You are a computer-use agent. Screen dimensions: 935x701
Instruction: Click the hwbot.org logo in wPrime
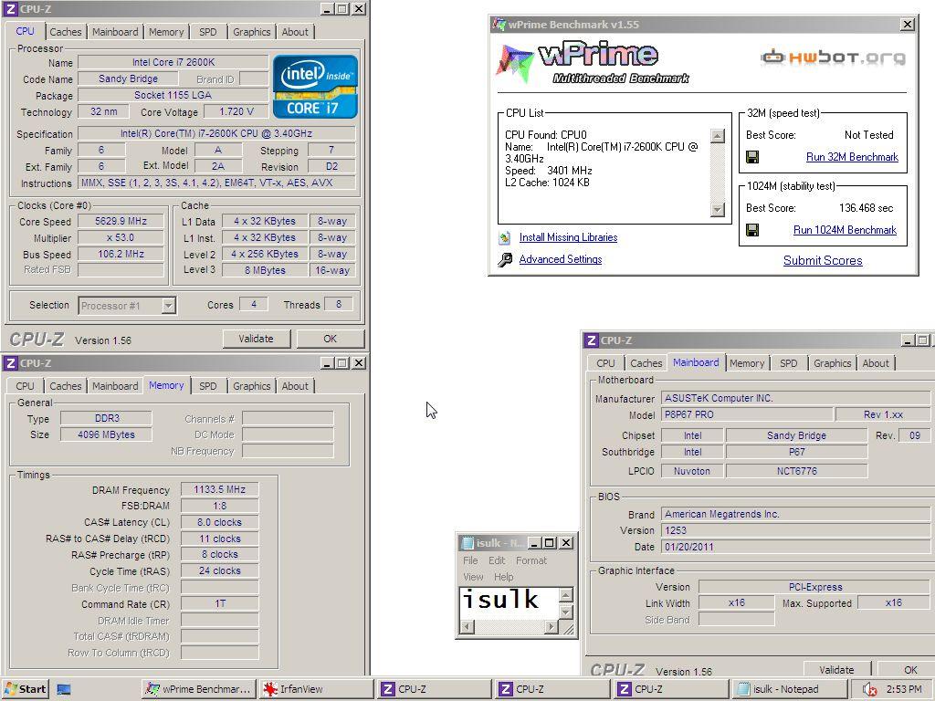pos(833,58)
